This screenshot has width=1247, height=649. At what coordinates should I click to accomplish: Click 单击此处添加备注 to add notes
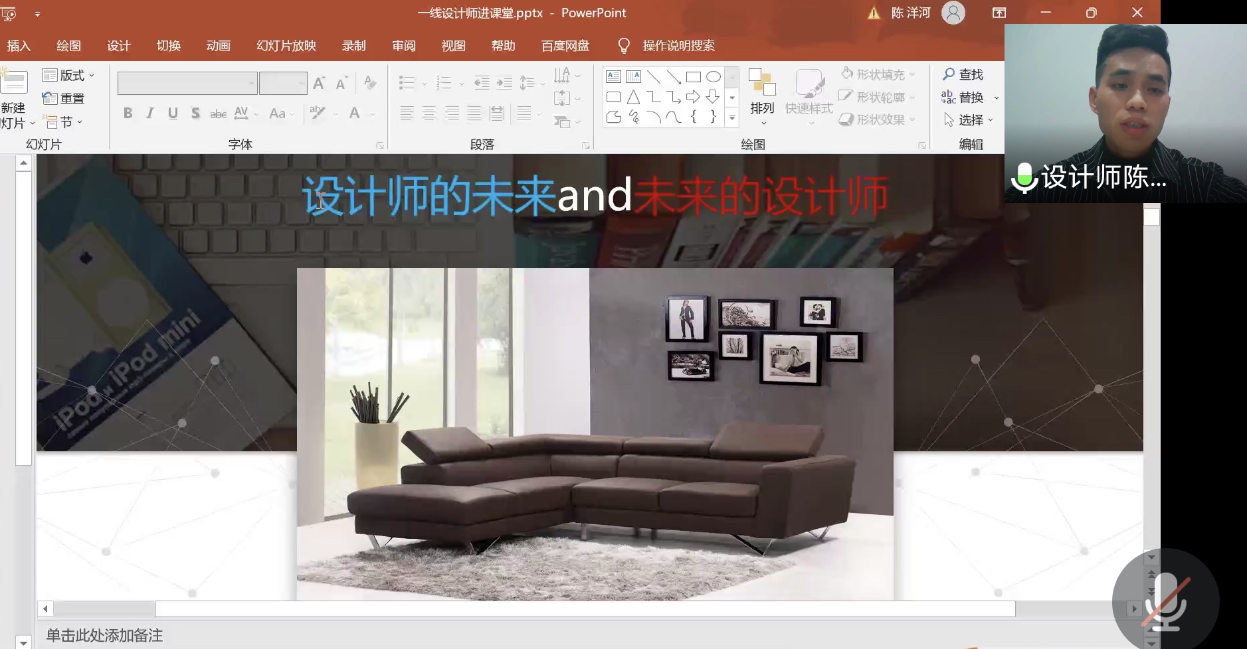point(104,635)
